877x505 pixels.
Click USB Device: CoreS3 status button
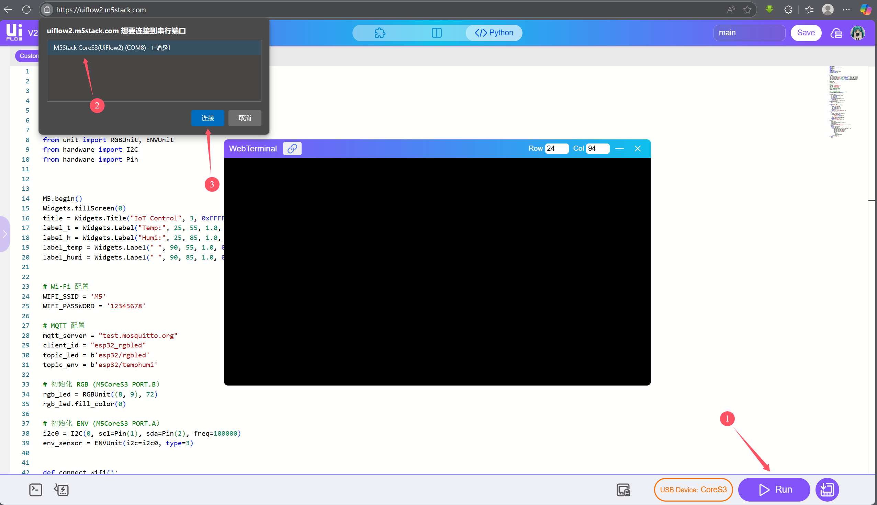[x=693, y=490]
